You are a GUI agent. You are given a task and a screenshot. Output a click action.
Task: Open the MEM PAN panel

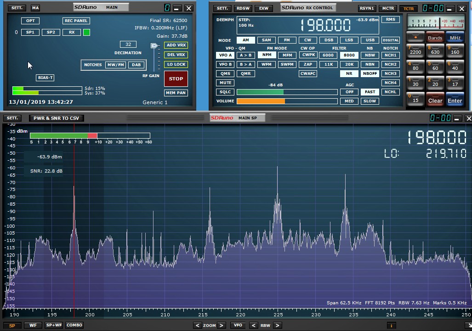pyautogui.click(x=176, y=93)
